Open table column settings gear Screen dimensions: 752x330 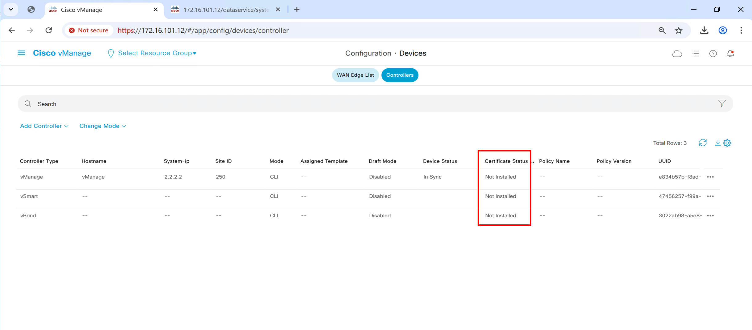[727, 143]
